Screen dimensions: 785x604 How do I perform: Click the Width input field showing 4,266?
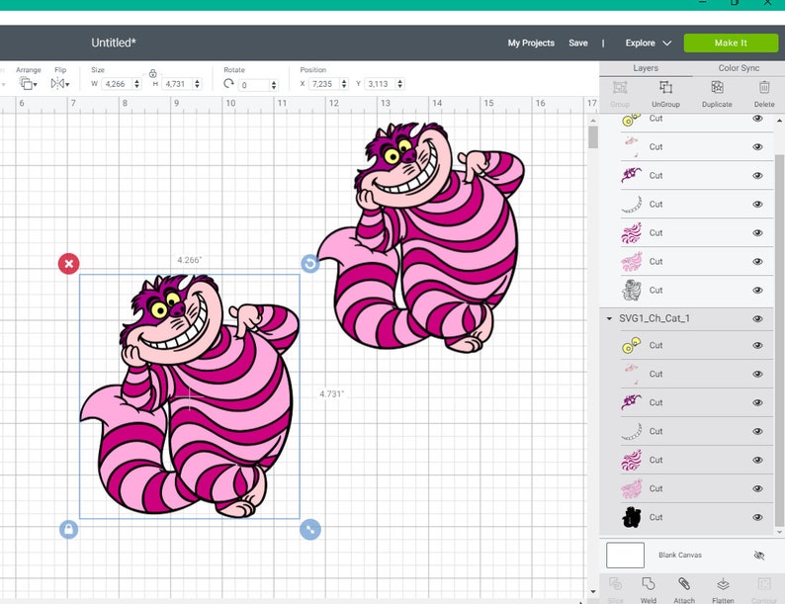117,84
